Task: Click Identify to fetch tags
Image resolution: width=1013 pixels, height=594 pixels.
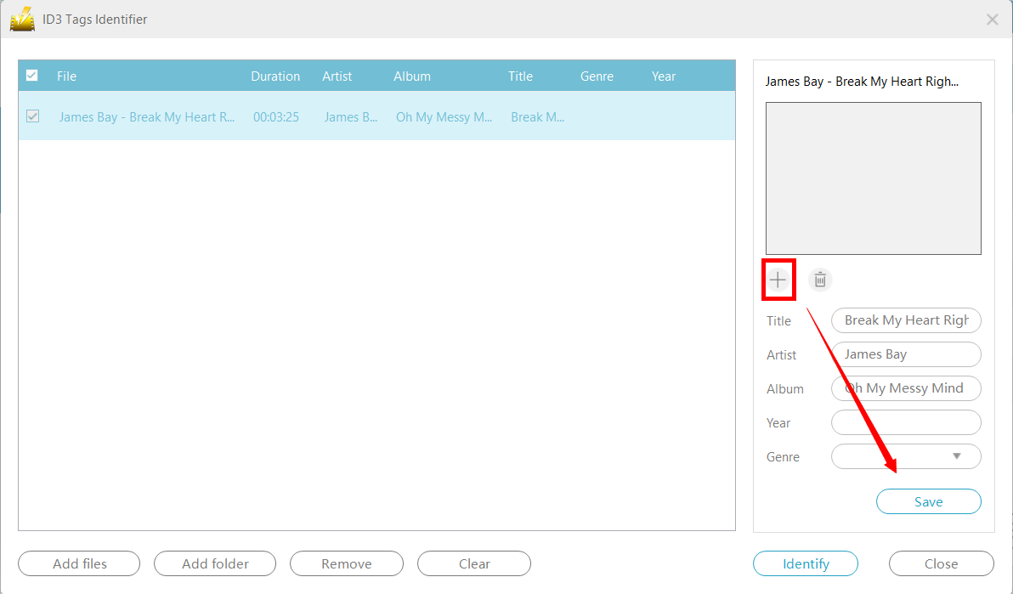Action: [805, 563]
